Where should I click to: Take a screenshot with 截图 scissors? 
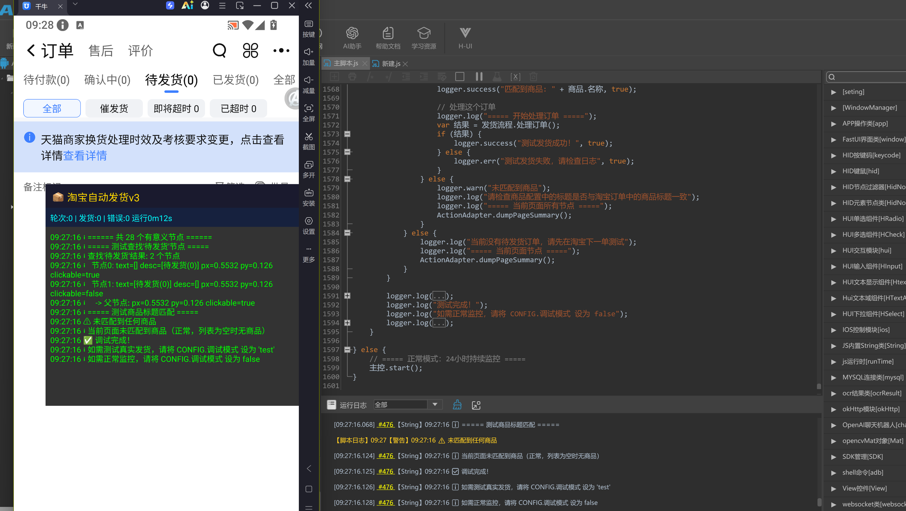click(309, 141)
